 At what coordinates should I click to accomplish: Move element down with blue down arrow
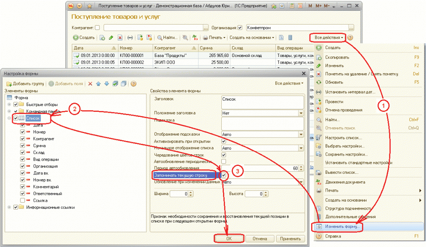click(106, 84)
